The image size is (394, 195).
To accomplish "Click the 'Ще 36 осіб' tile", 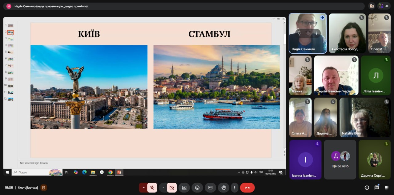I will click(340, 159).
